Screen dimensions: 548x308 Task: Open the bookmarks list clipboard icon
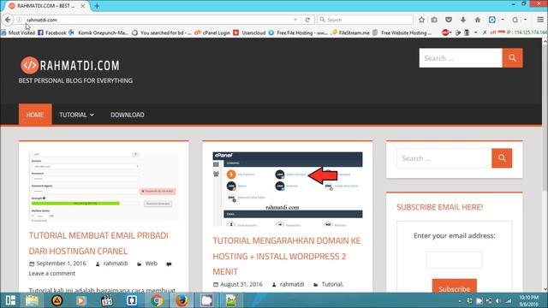click(x=434, y=20)
